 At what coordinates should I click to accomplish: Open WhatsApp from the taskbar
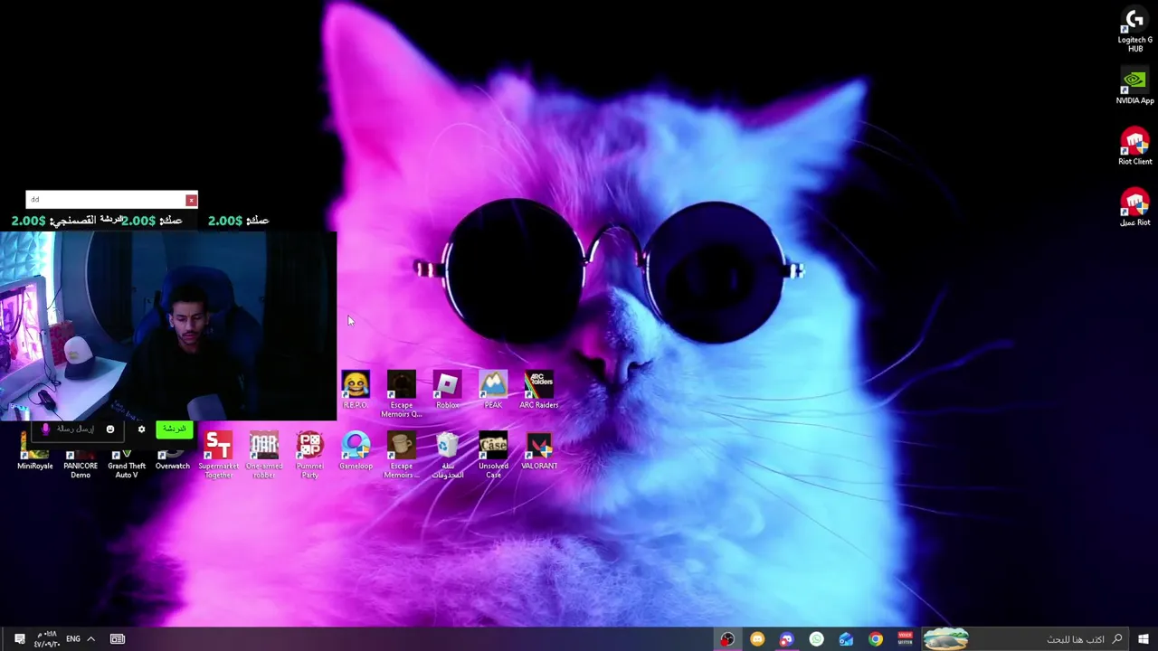(x=816, y=639)
